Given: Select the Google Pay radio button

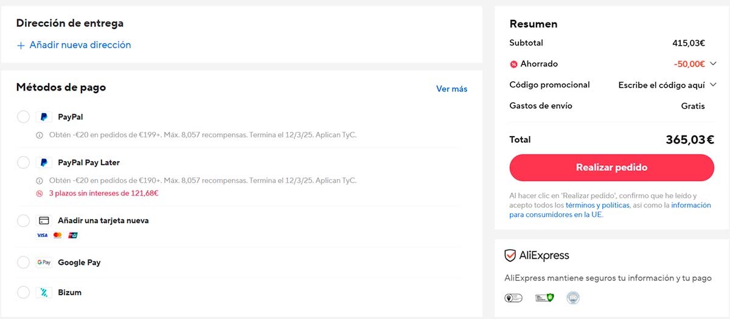Looking at the screenshot, I should (23, 262).
